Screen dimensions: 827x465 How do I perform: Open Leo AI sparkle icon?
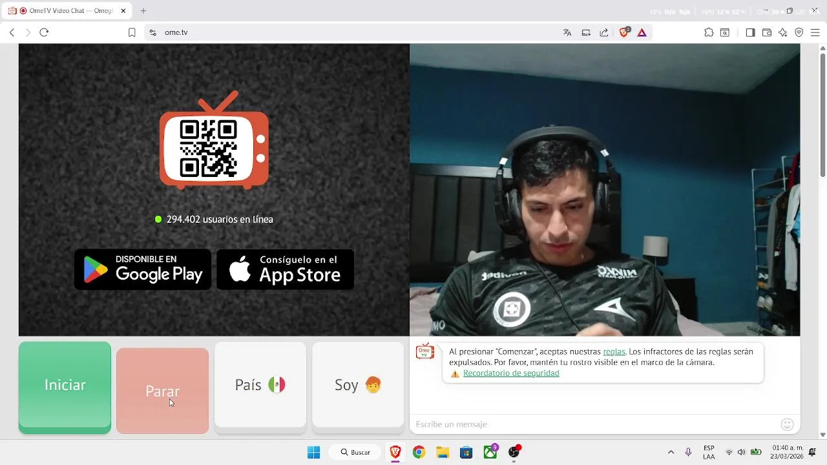783,32
